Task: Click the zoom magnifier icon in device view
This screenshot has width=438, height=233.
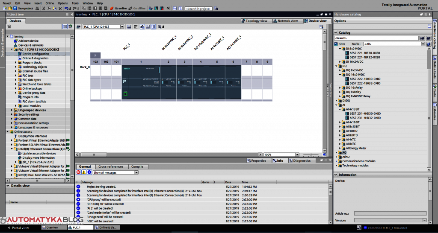Action: click(x=160, y=26)
